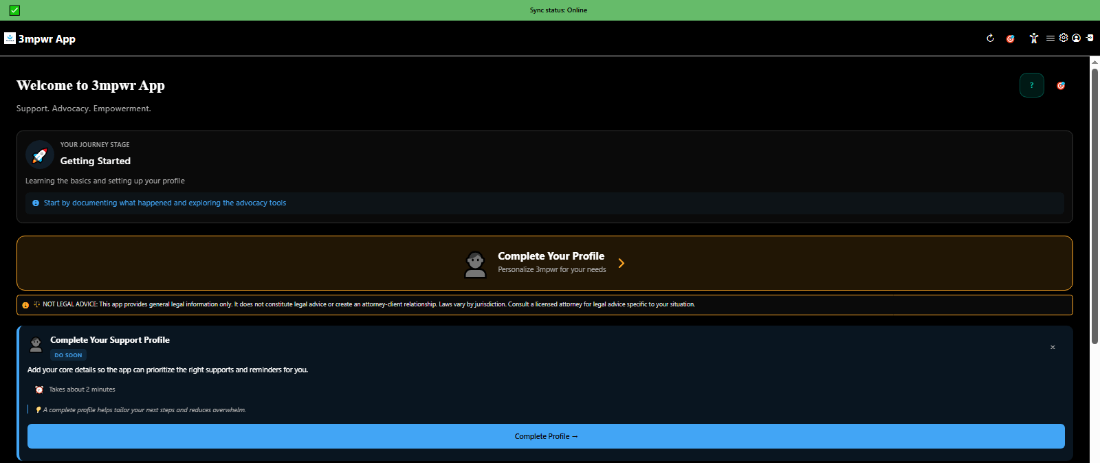Open the documenting what happened link
The image size is (1100, 463).
165,203
